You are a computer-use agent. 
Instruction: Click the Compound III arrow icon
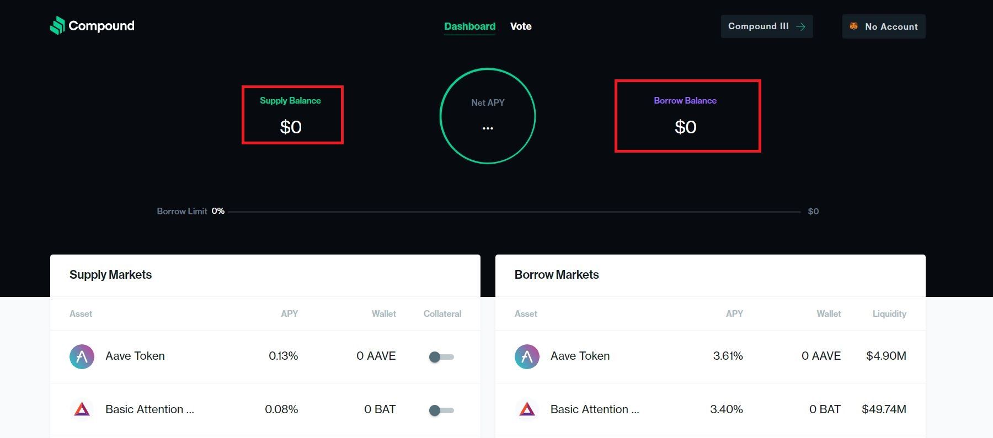click(800, 26)
